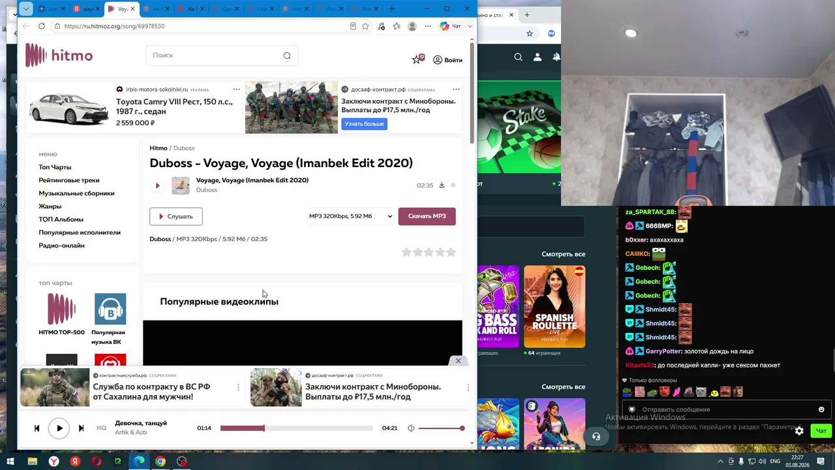Click the Войти sign-in link
The height and width of the screenshot is (470, 835).
[448, 60]
